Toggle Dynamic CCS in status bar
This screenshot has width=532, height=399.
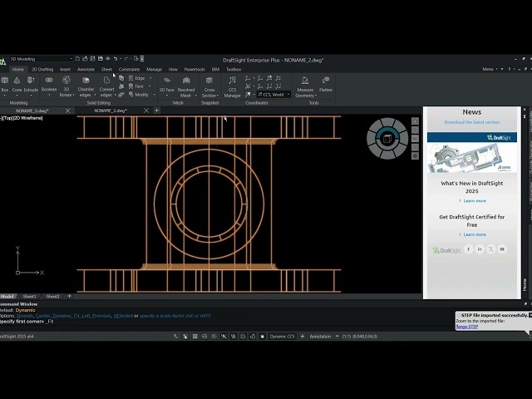[x=282, y=336]
